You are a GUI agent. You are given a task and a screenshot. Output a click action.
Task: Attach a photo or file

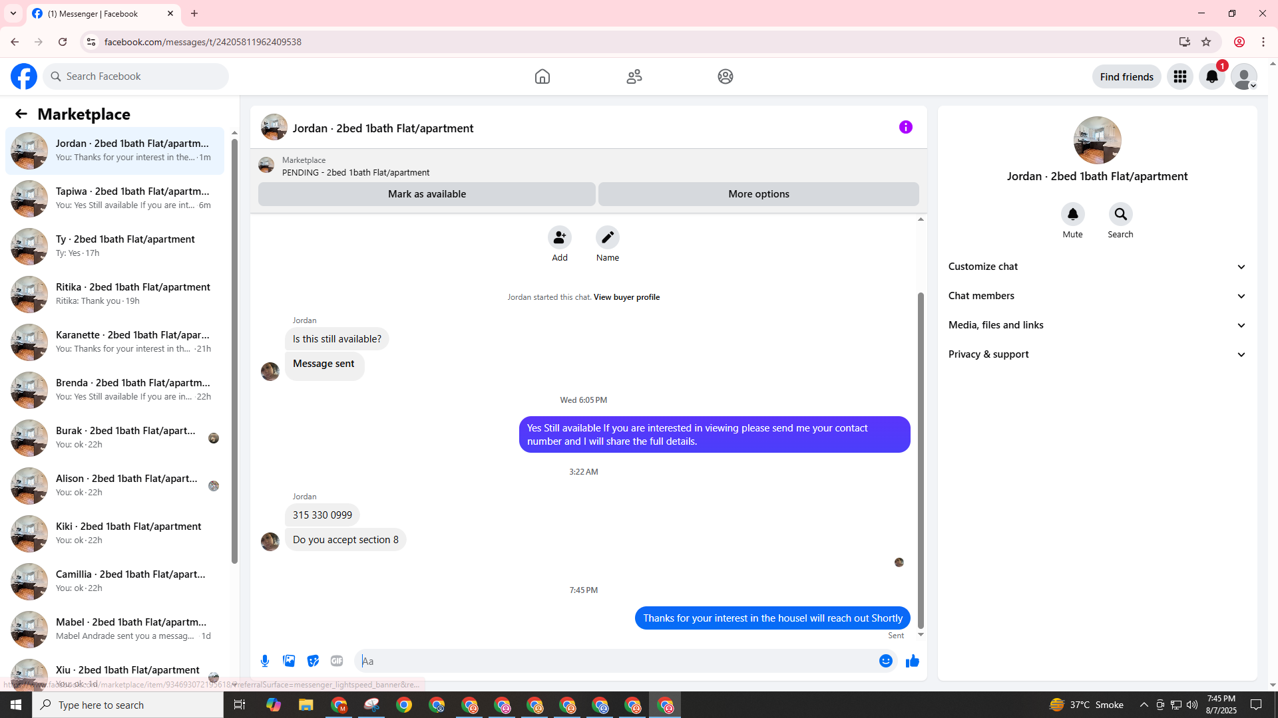[289, 661]
